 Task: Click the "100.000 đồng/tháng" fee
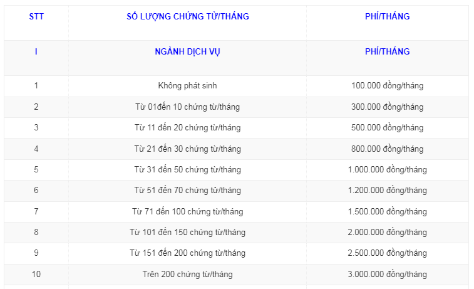(387, 86)
